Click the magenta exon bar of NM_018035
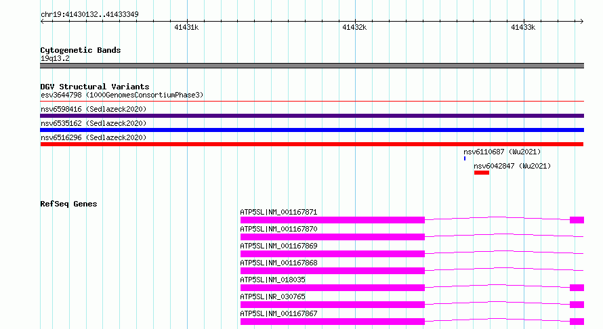 tap(333, 288)
